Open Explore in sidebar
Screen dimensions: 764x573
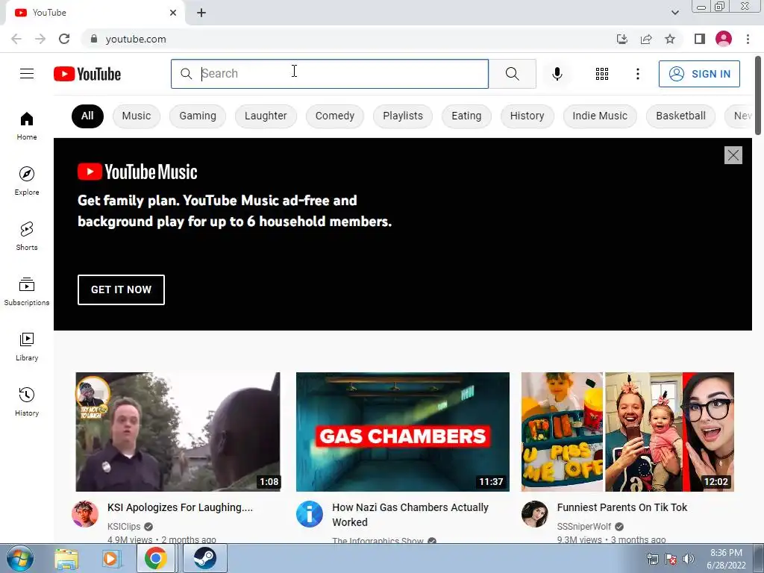pyautogui.click(x=27, y=181)
